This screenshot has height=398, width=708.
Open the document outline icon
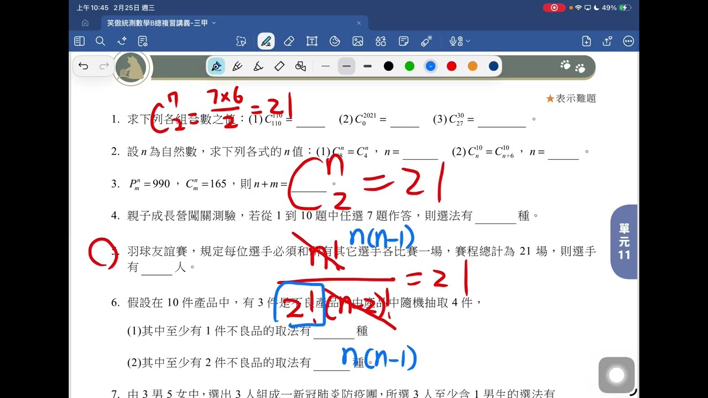click(143, 41)
